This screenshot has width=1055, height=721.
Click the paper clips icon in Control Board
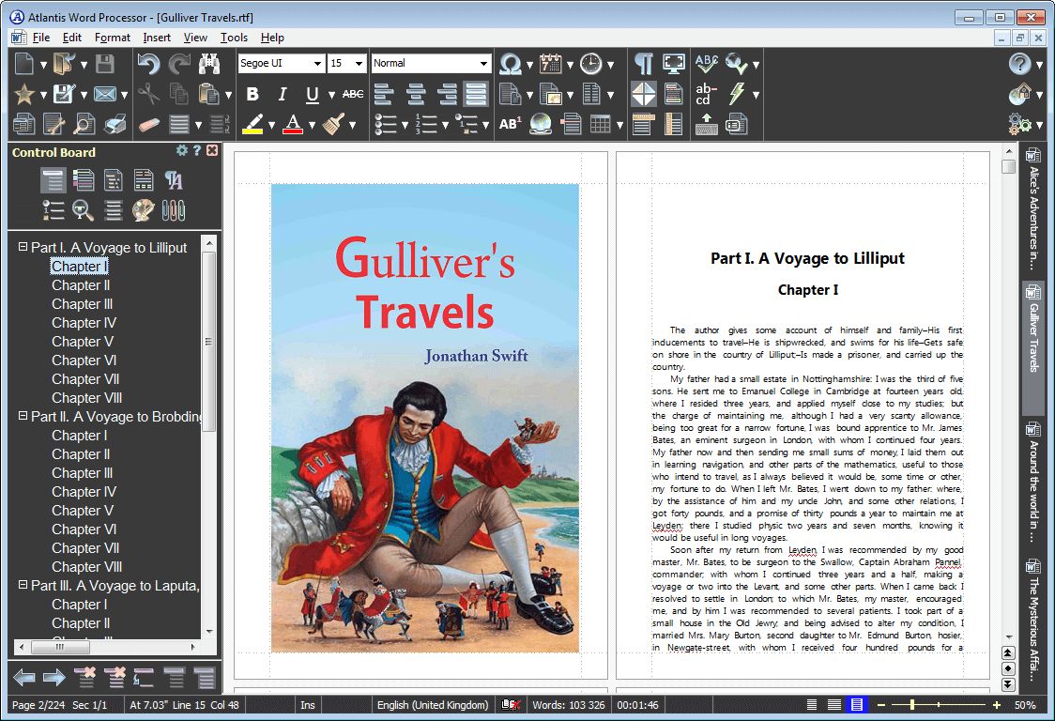173,210
